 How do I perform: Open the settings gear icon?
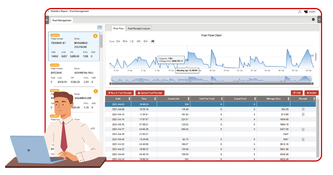313,19
